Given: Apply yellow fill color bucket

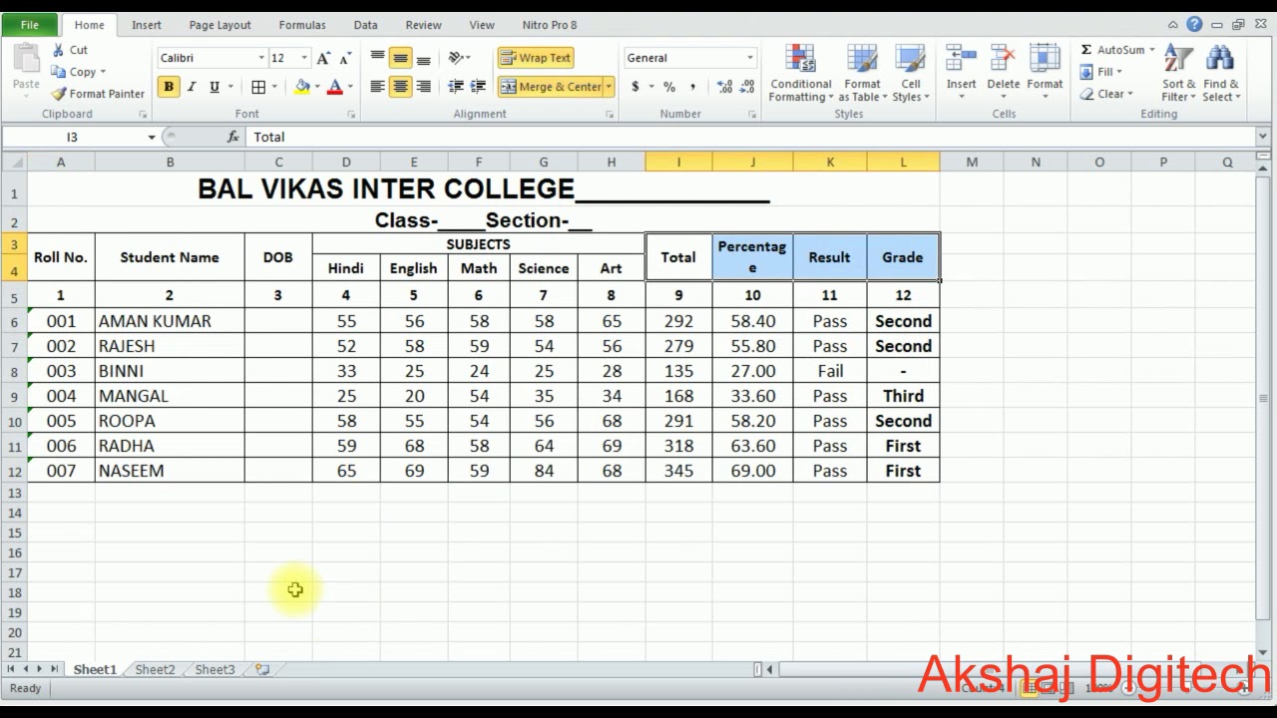Looking at the screenshot, I should tap(302, 87).
